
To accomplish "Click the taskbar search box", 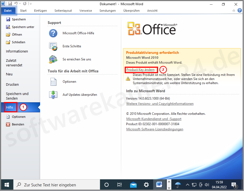I will point(57,185).
